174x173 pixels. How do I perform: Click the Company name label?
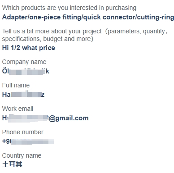24,62
